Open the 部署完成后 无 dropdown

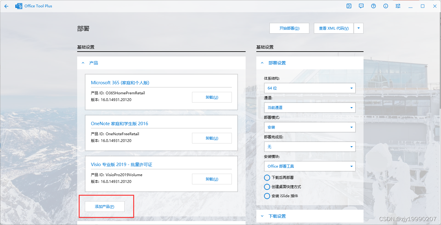310,147
